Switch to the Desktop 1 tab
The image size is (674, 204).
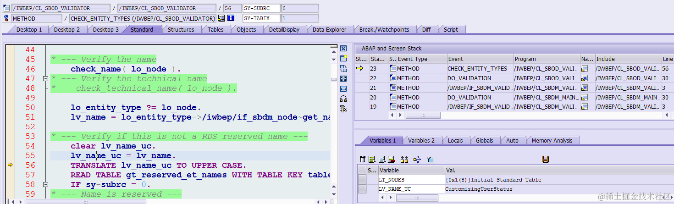click(x=29, y=29)
